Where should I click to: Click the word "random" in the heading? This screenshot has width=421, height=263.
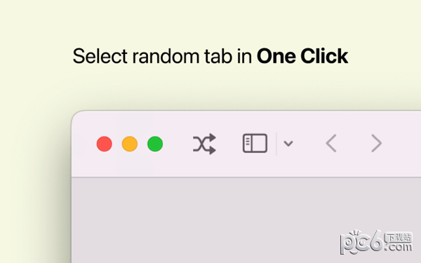tap(166, 56)
